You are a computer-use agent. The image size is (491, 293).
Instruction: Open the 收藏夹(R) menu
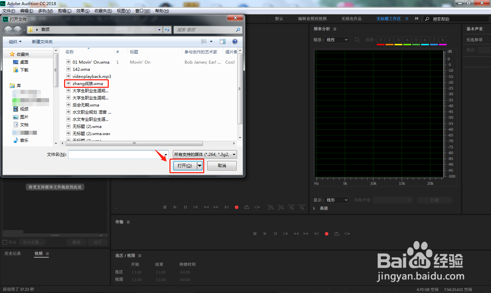[103, 11]
